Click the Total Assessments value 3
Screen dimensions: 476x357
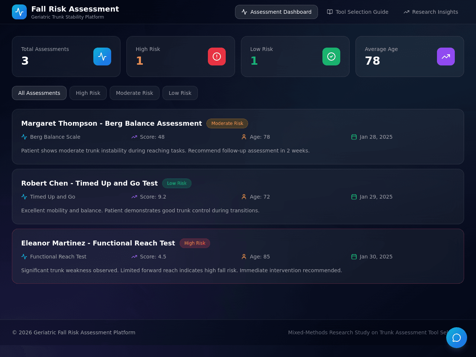point(25,61)
